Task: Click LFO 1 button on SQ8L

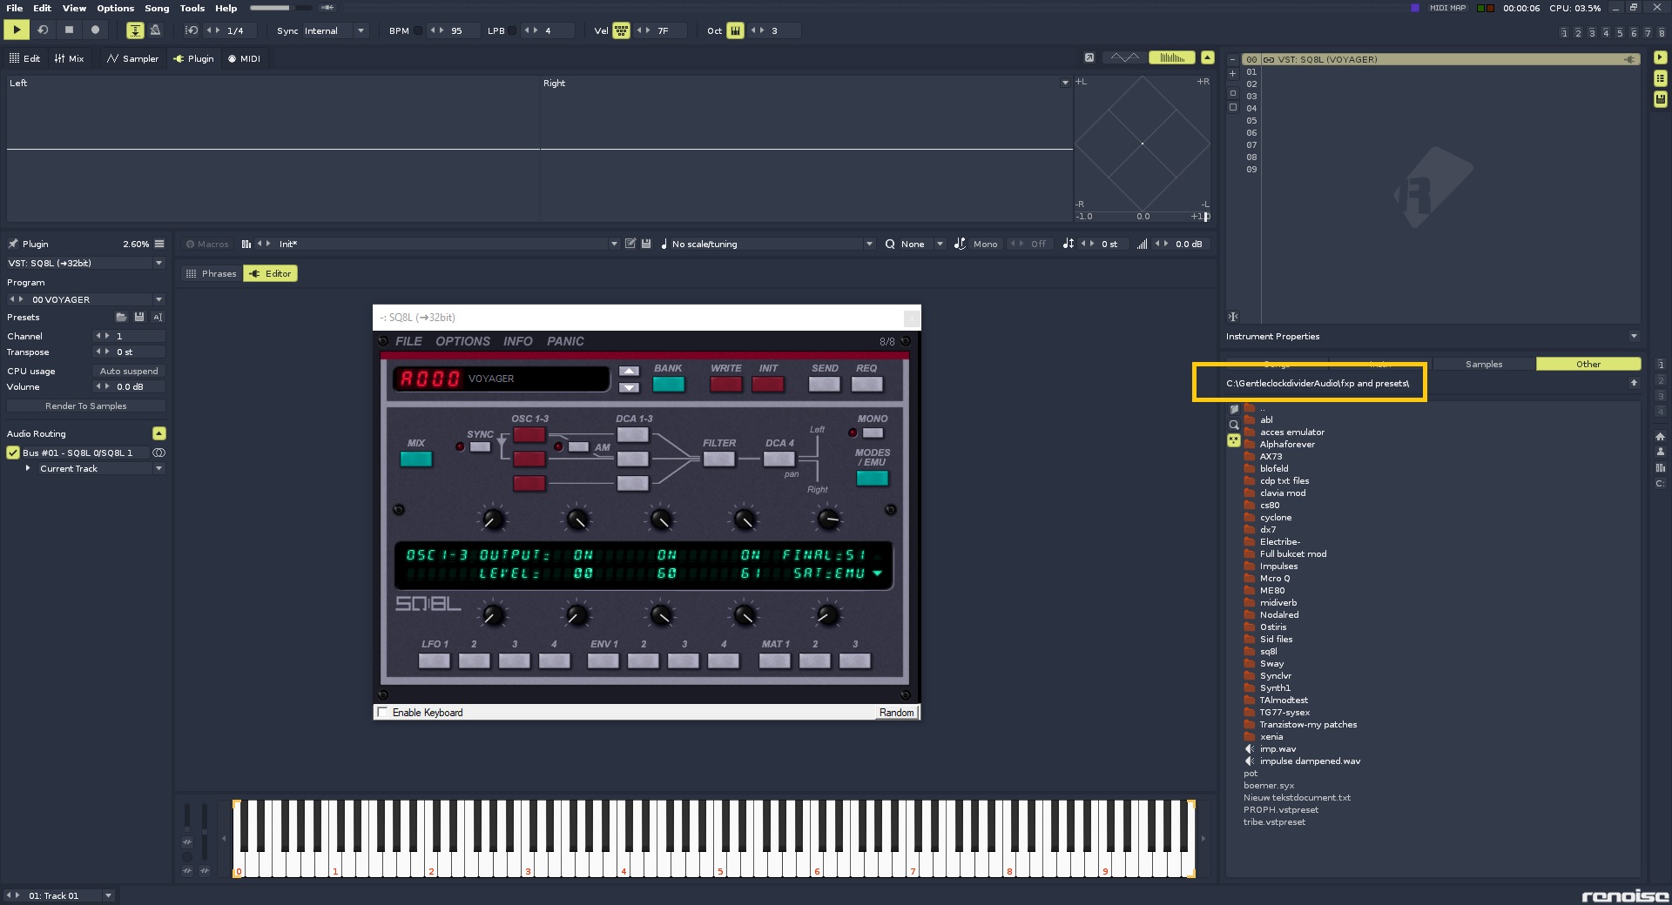Action: click(435, 660)
